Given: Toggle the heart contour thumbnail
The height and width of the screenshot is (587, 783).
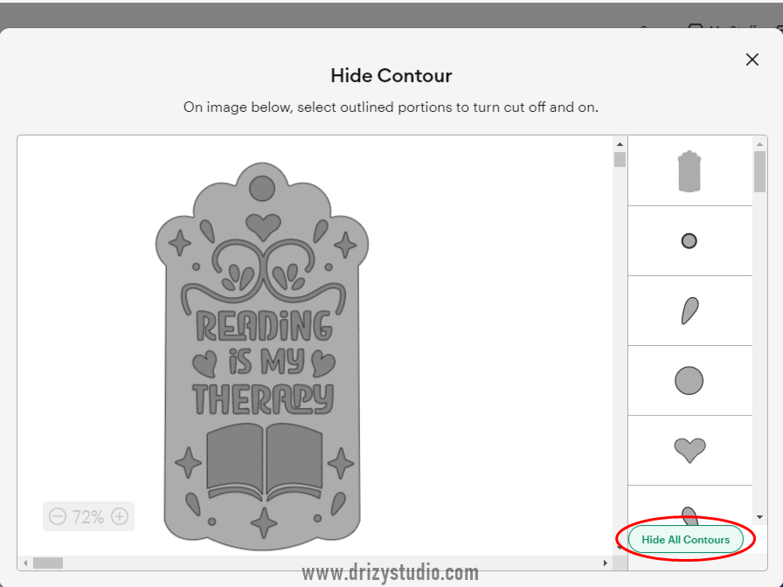Looking at the screenshot, I should 689,450.
